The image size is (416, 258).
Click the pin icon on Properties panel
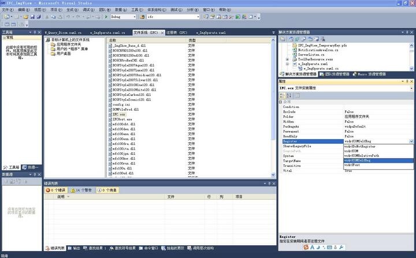coord(407,81)
